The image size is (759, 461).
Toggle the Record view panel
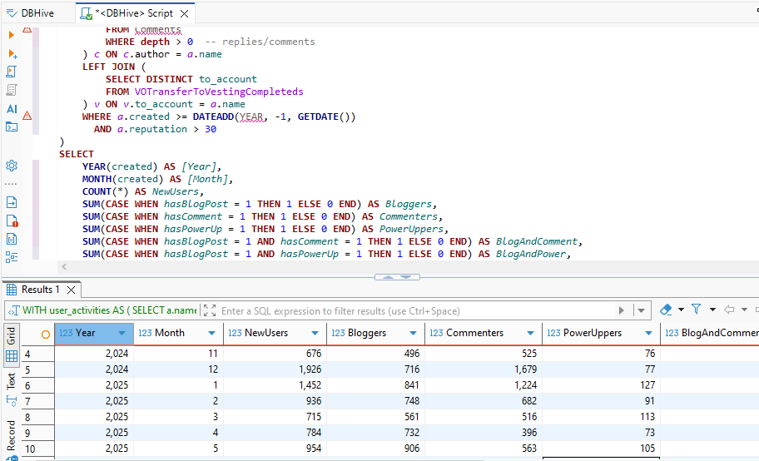pos(12,439)
